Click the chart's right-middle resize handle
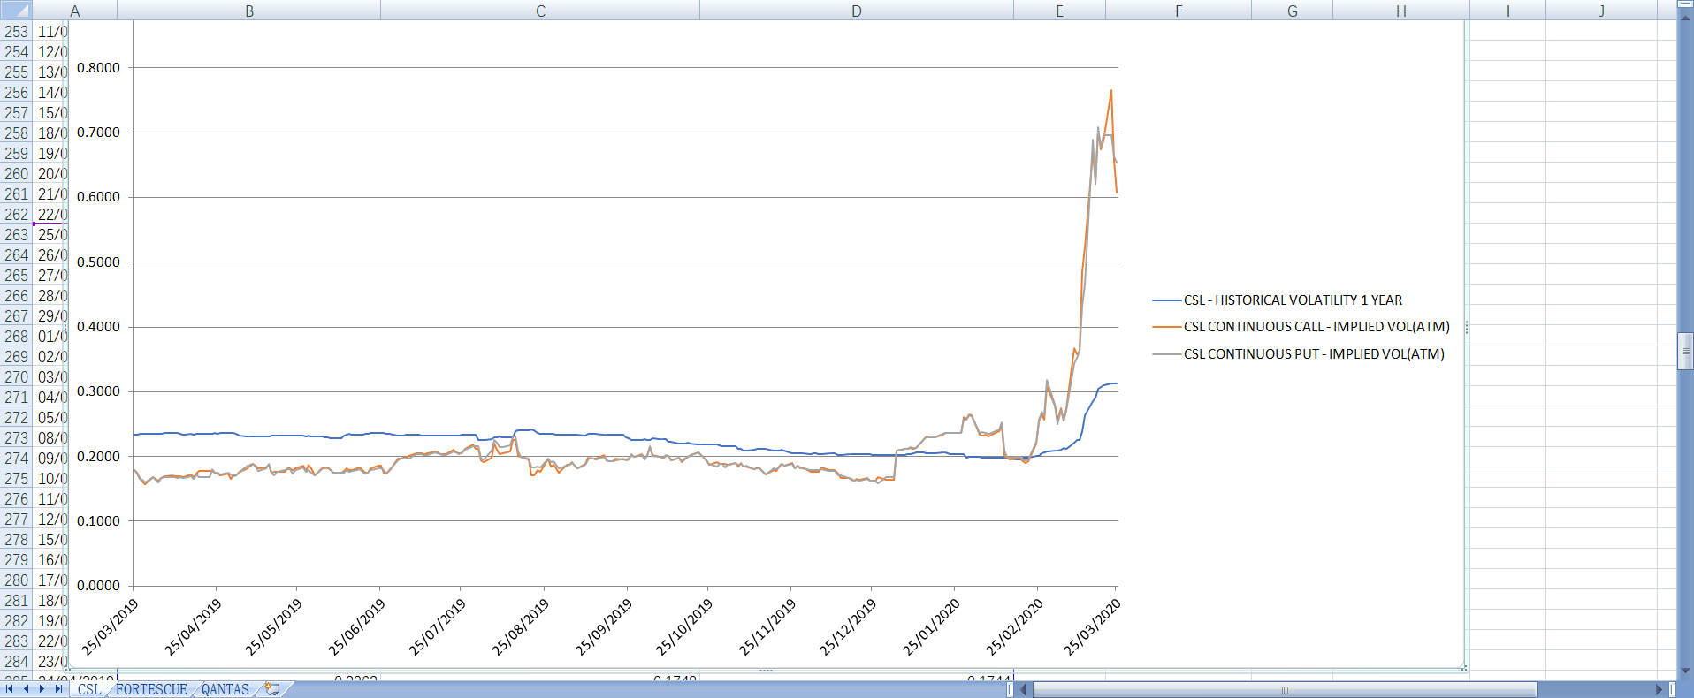 point(1466,327)
